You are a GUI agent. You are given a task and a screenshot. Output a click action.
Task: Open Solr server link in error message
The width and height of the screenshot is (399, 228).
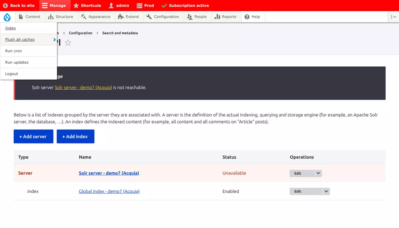tap(83, 88)
